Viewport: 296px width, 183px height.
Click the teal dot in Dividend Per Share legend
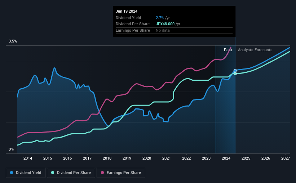coord(53,173)
